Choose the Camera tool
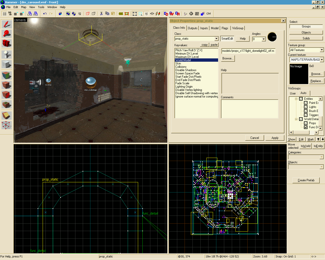Screen dimensions: 325x260 7,43
